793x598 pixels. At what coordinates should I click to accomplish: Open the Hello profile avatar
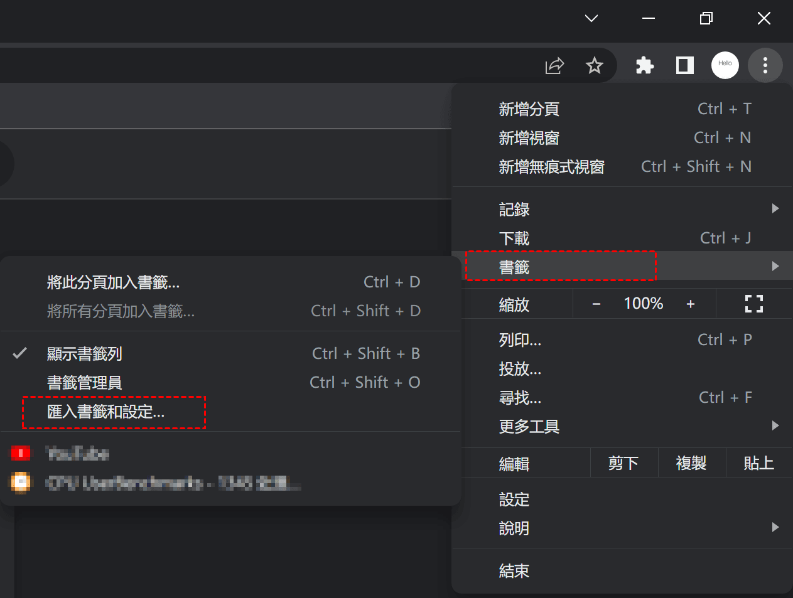point(725,65)
